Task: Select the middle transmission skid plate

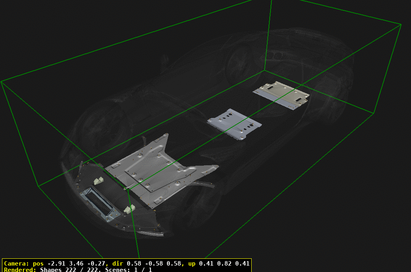Action: pyautogui.click(x=235, y=122)
